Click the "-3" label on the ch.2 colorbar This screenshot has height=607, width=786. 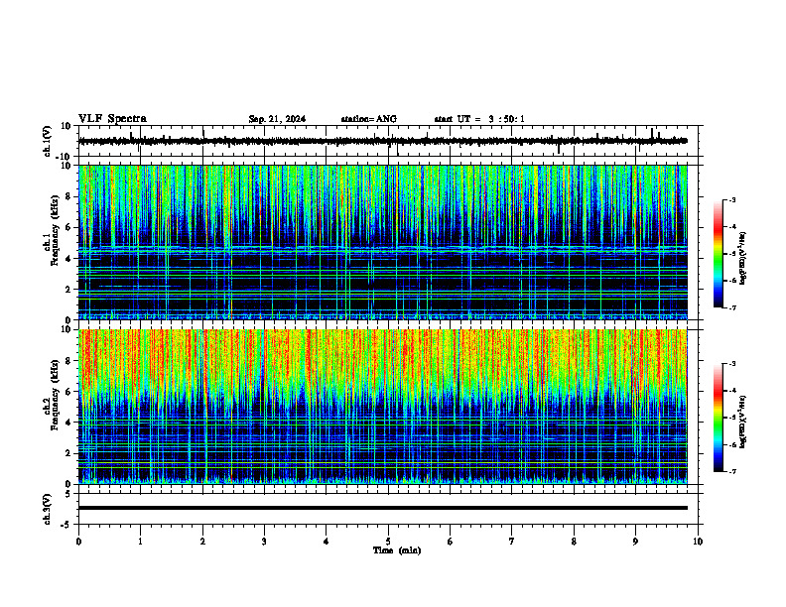[x=732, y=364]
